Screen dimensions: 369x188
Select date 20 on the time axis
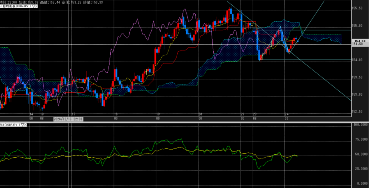coord(200,114)
